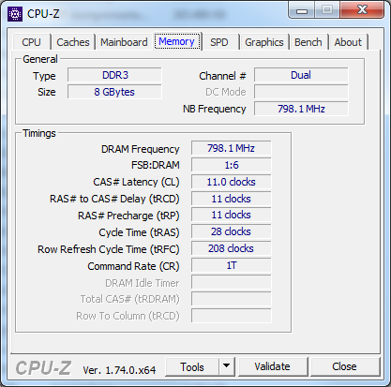
Task: Click the 'CAS# Latency (CL)' label
Action: tap(136, 182)
